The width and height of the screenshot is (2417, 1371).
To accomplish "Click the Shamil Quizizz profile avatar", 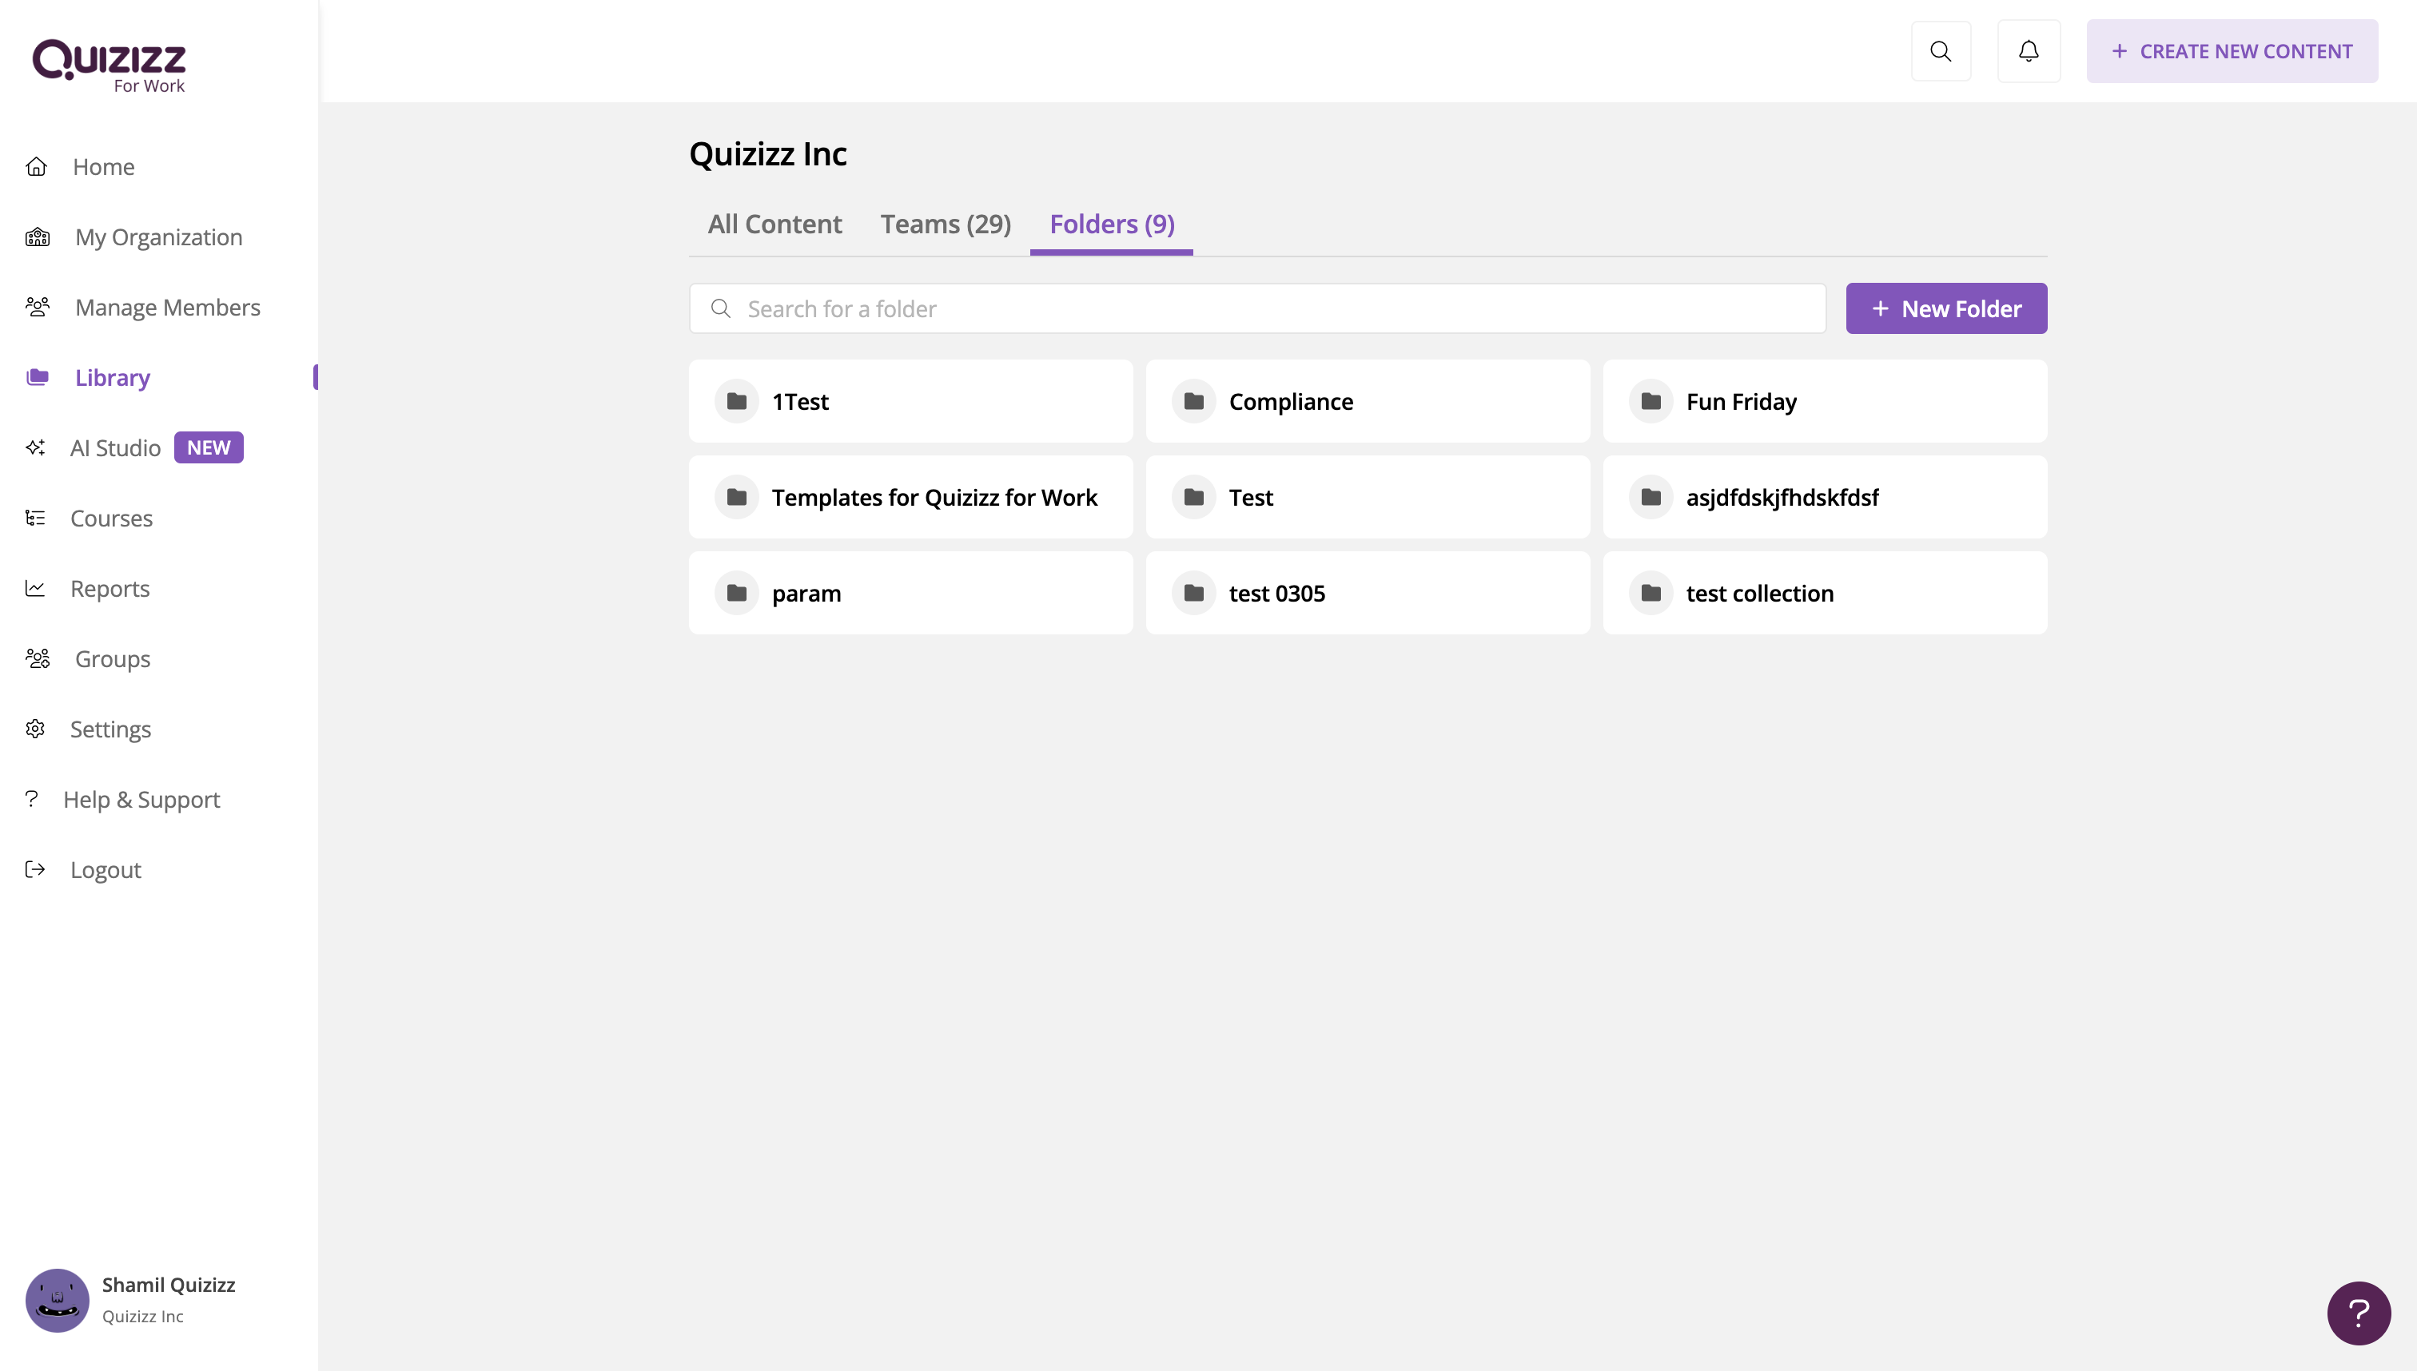I will coord(58,1299).
